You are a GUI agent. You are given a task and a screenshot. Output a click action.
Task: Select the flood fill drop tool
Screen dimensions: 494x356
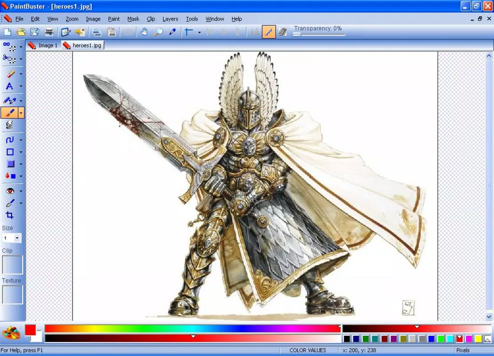point(10,176)
